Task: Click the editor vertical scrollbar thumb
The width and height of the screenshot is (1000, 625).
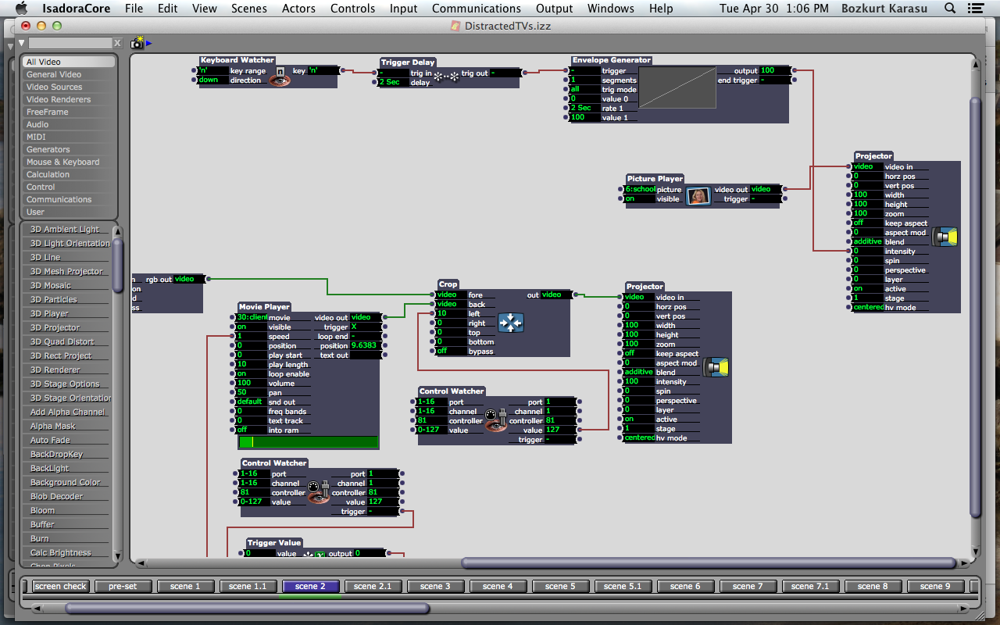Action: coord(975,307)
